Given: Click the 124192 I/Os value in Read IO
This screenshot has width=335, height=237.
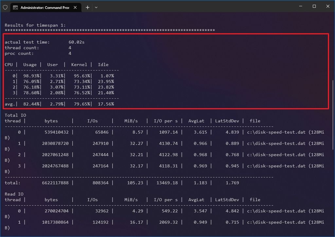Looking at the screenshot, I should click(101, 222).
